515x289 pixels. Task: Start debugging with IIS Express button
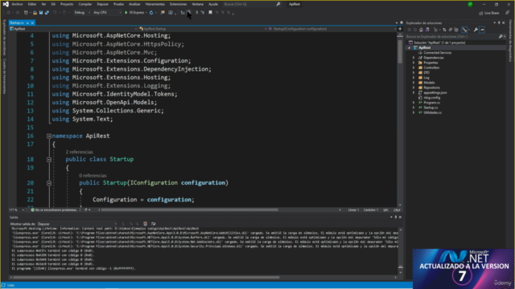click(x=134, y=13)
